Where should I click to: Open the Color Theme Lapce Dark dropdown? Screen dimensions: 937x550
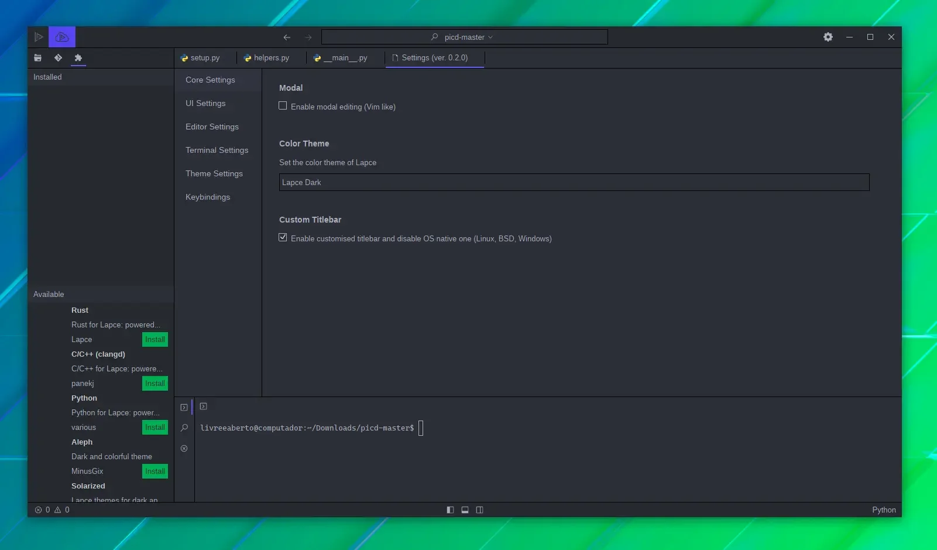tap(574, 182)
